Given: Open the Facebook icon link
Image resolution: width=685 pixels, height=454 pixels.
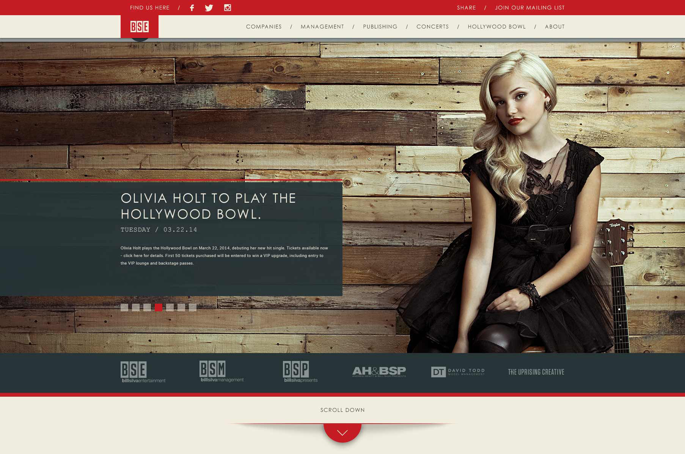Looking at the screenshot, I should [x=192, y=8].
